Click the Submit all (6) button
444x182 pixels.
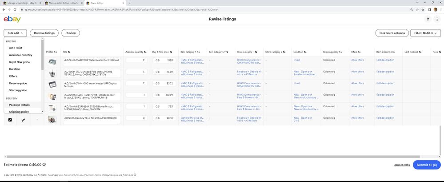click(x=427, y=165)
